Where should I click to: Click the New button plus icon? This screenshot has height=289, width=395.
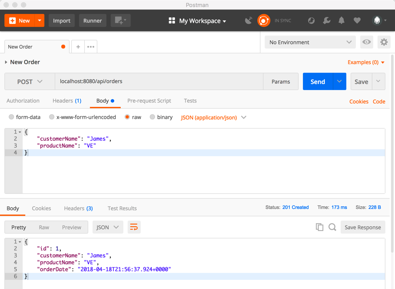pyautogui.click(x=12, y=21)
